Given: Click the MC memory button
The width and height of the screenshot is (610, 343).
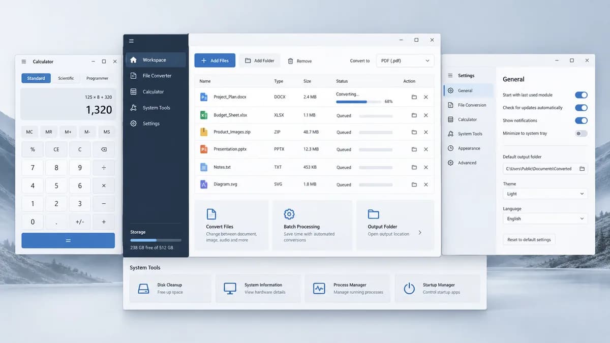Looking at the screenshot, I should (29, 132).
